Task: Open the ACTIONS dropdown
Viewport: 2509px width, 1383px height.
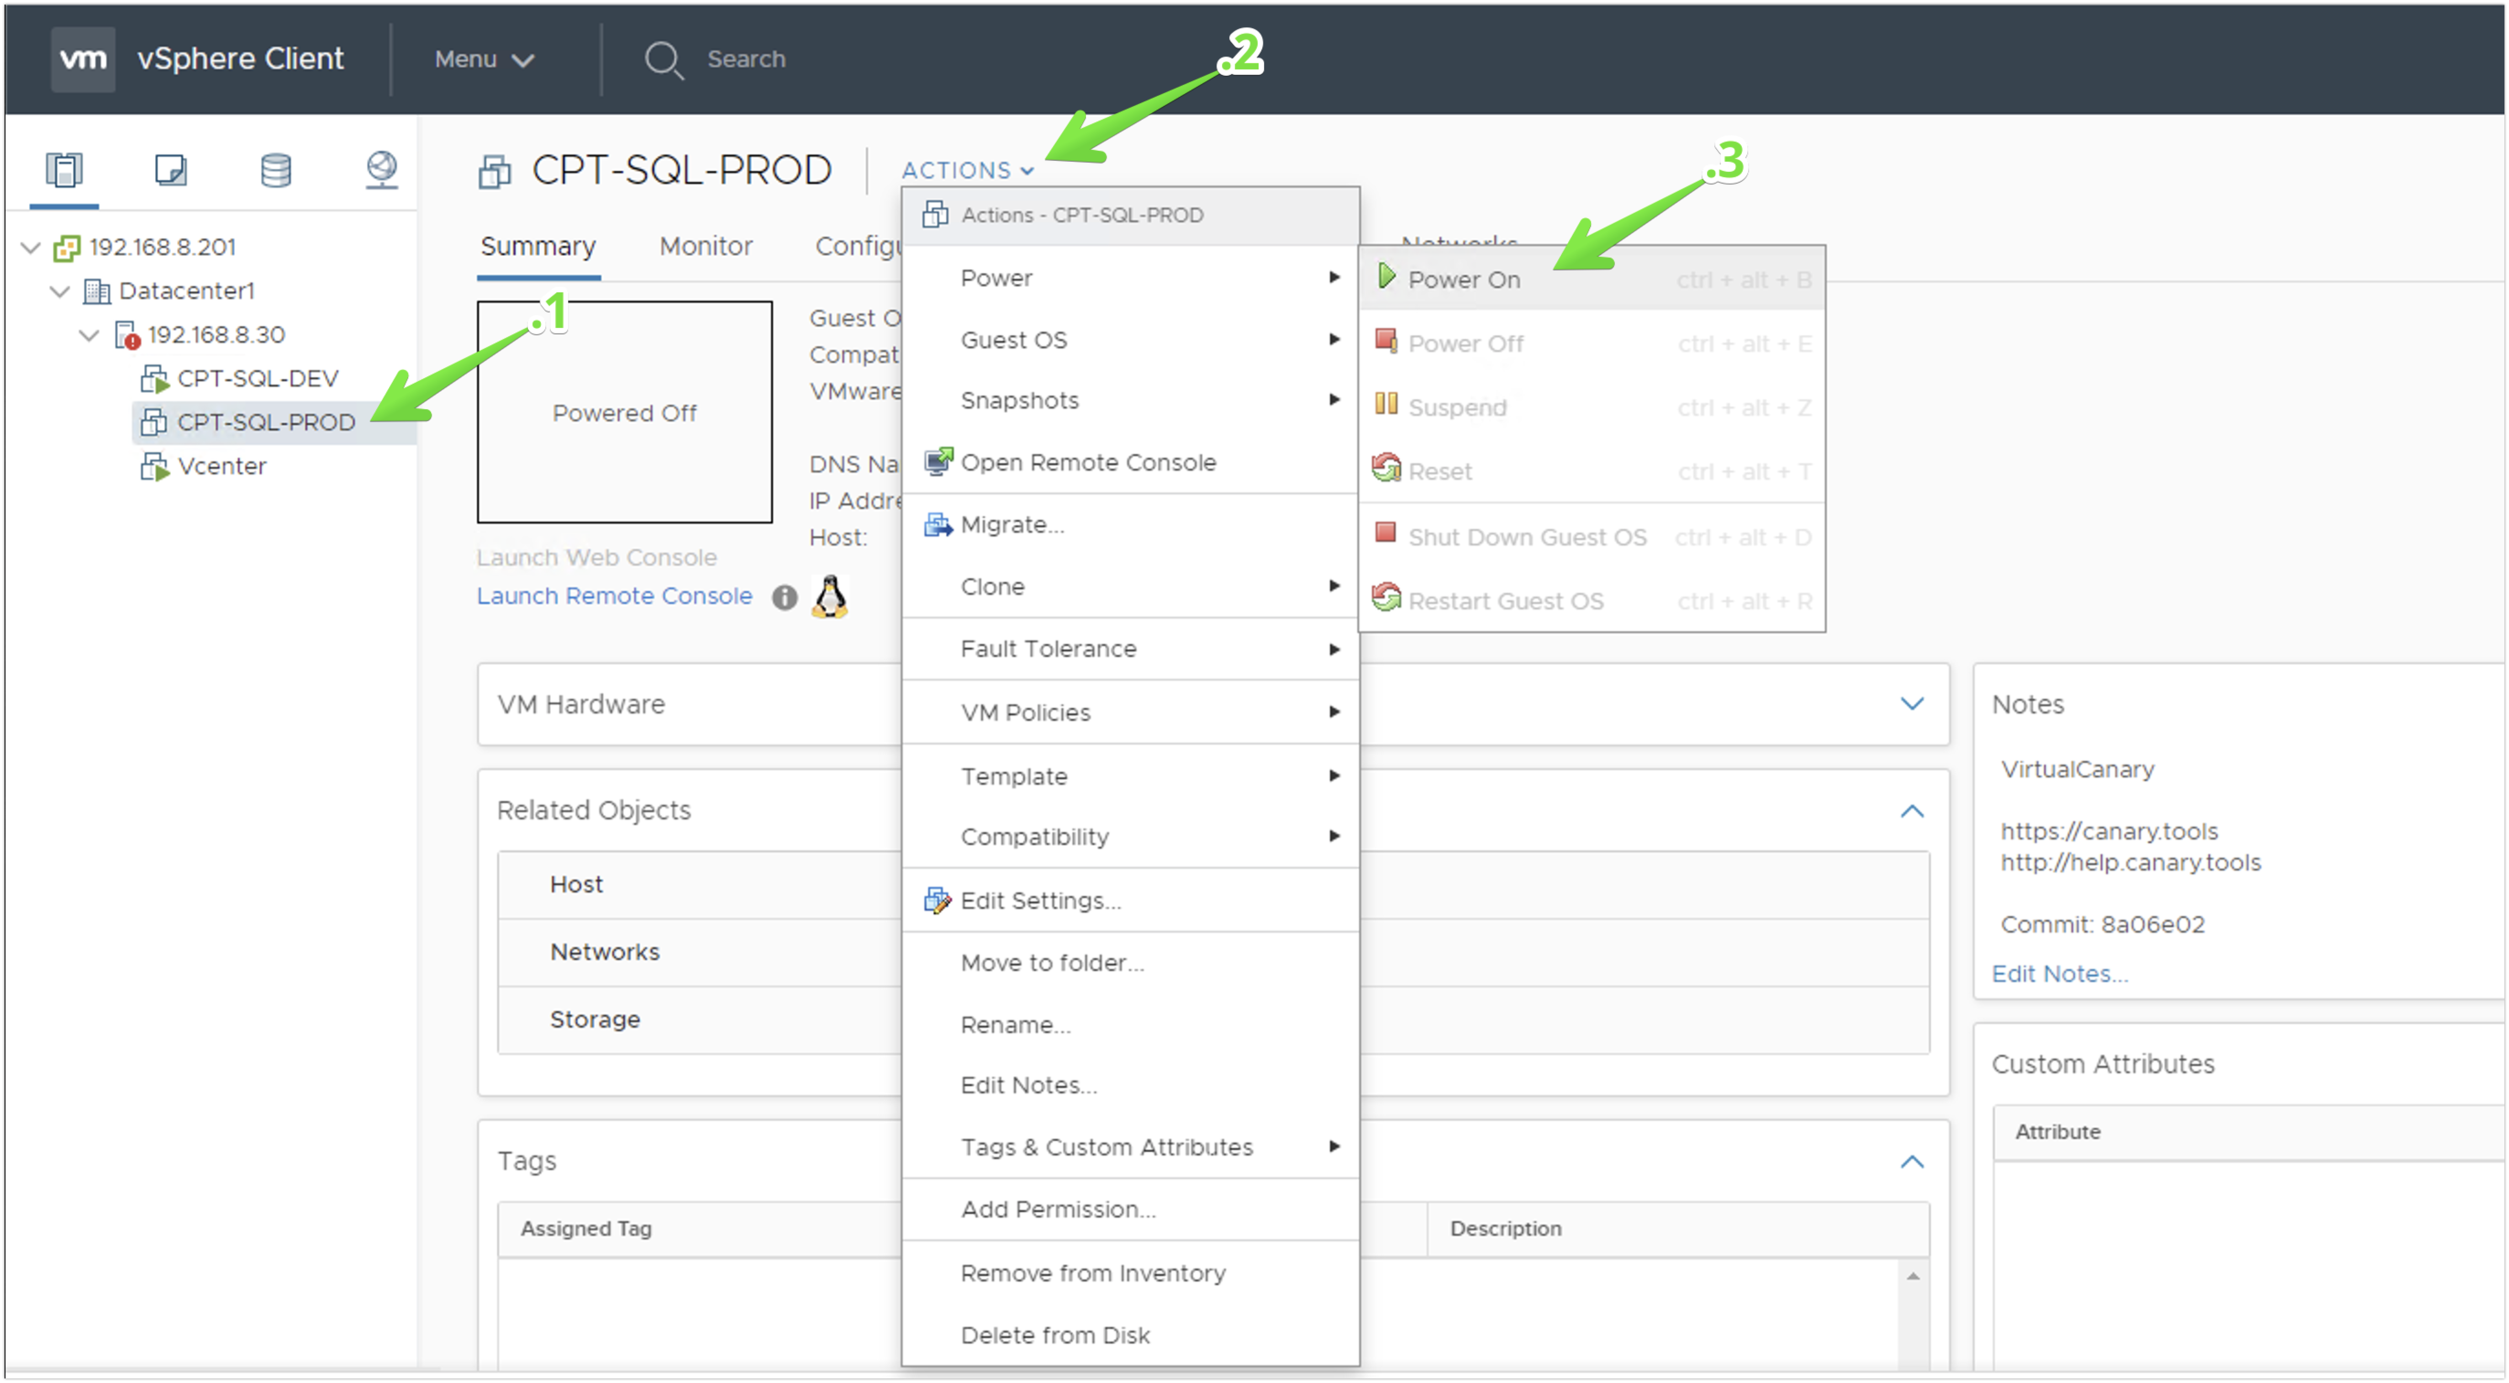Action: 967,170
